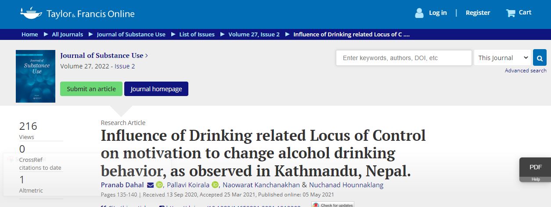Click the Taylor & Francis Online logo

coord(77,13)
